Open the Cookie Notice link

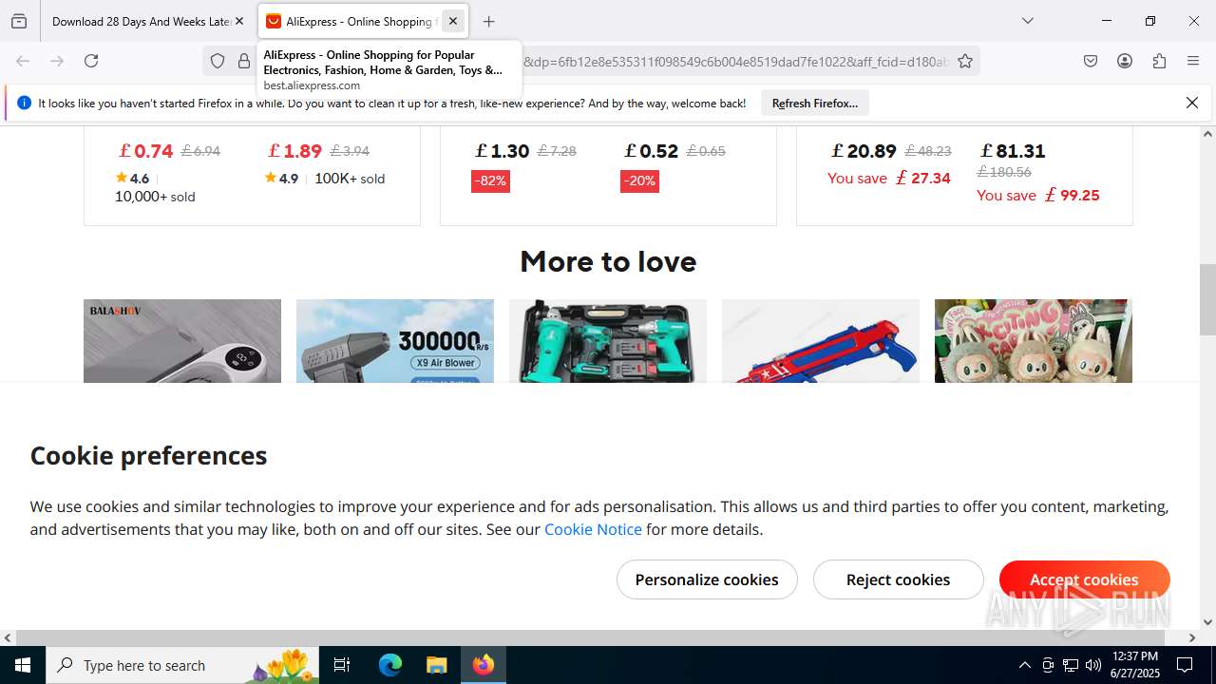pyautogui.click(x=593, y=529)
